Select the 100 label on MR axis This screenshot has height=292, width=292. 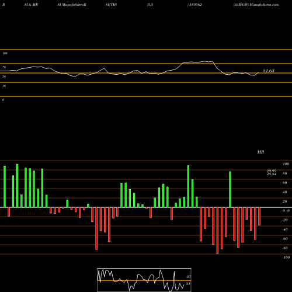286,164
